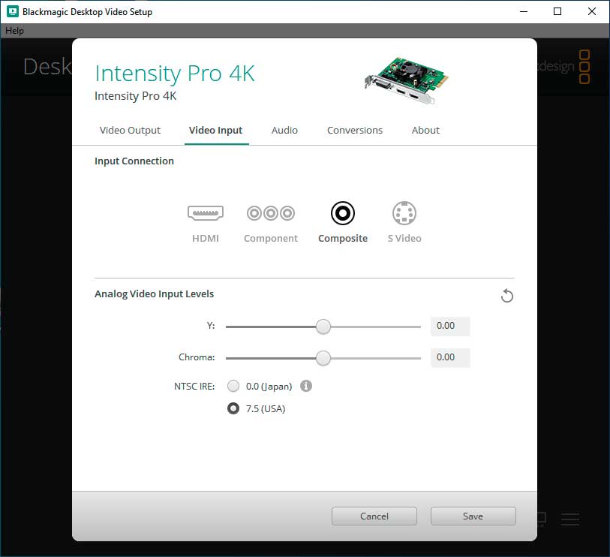Select the Component input connection icon
This screenshot has height=557, width=610.
(x=271, y=213)
